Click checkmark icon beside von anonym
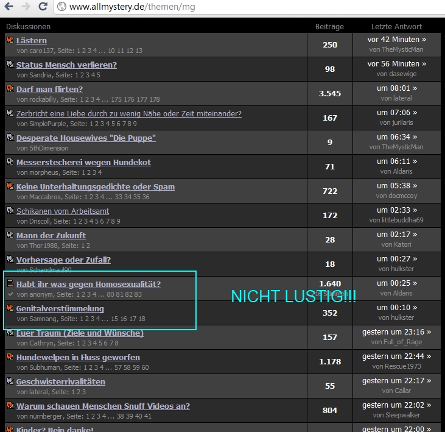This screenshot has height=432, width=445. 10,294
